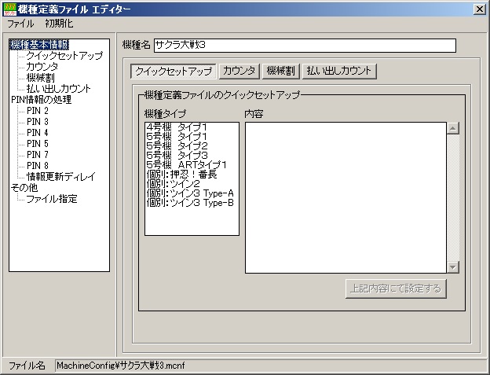Select PIN情報の処理 tree node
The width and height of the screenshot is (490, 375).
pos(42,100)
